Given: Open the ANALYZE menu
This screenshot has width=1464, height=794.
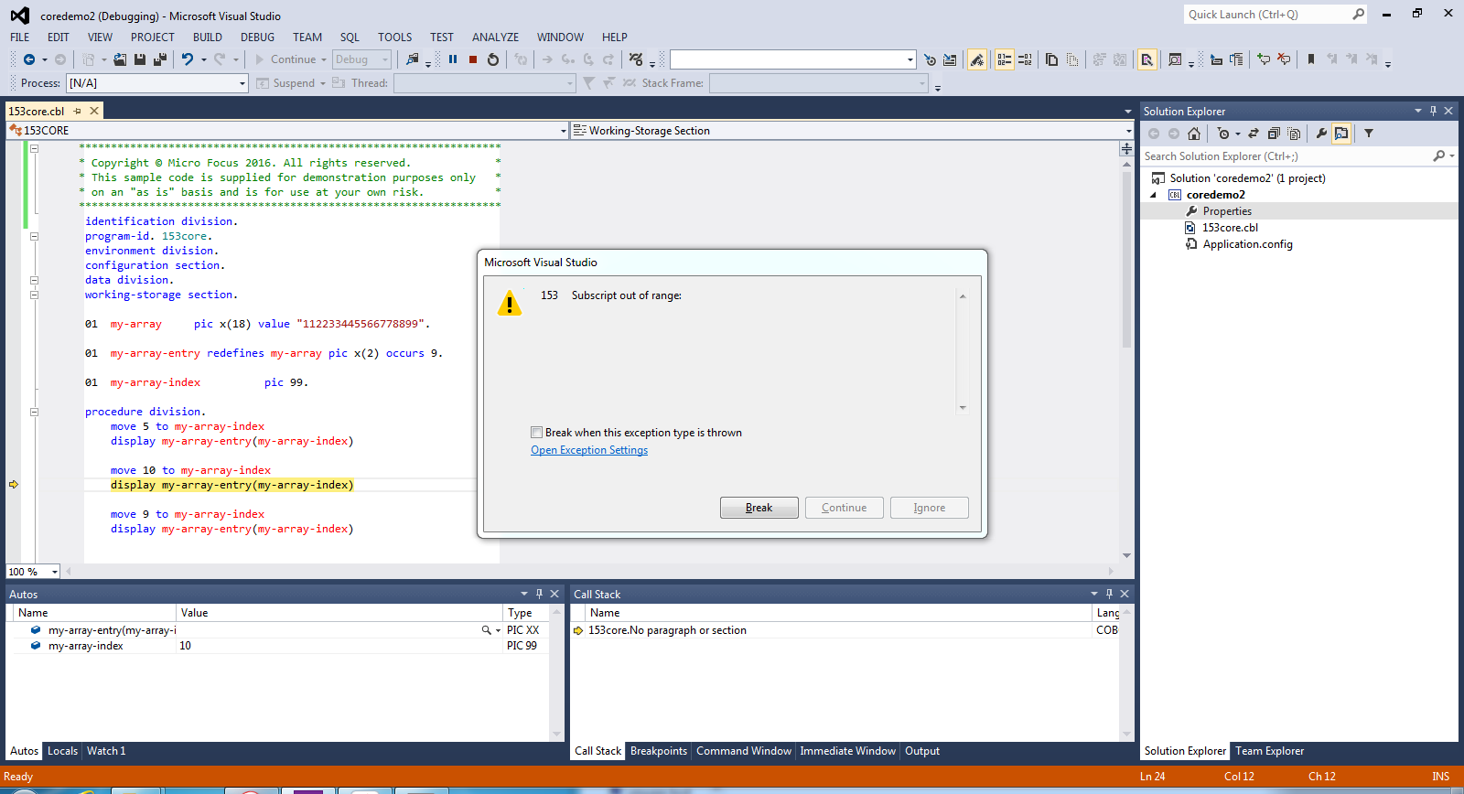Looking at the screenshot, I should click(495, 38).
